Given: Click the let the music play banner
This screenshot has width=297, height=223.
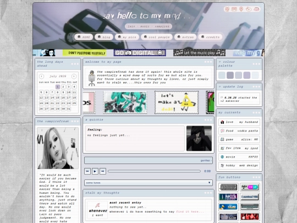Looking at the screenshot, I should (x=199, y=53).
